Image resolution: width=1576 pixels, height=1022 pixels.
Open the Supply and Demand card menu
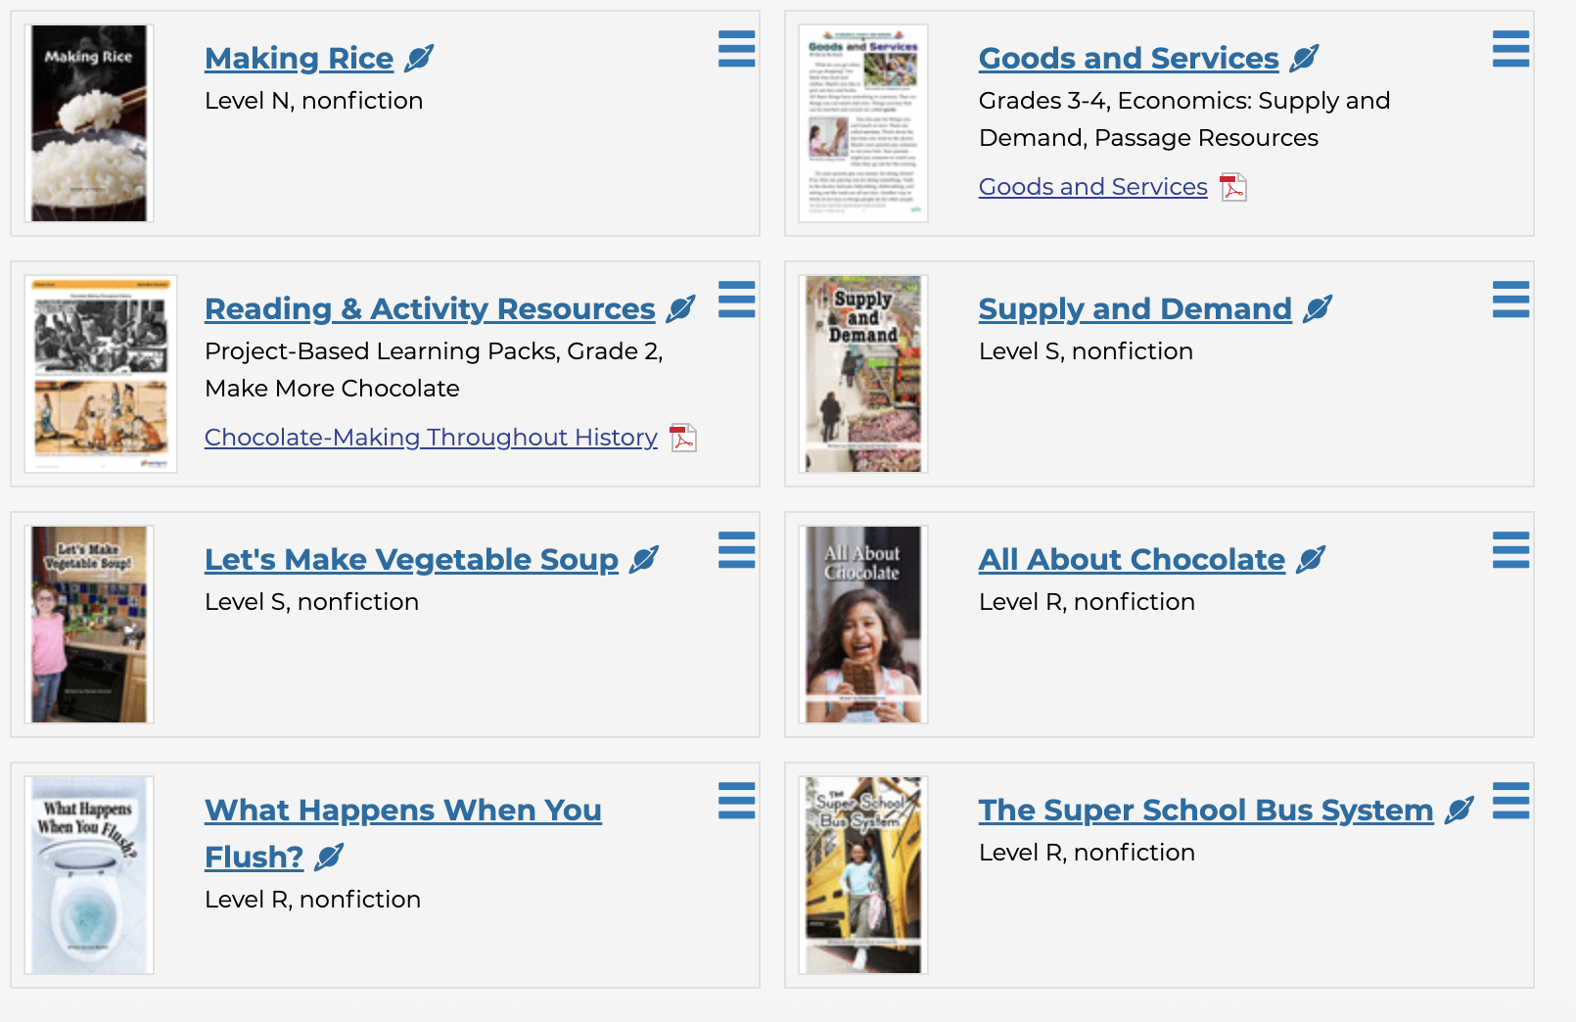[1510, 300]
